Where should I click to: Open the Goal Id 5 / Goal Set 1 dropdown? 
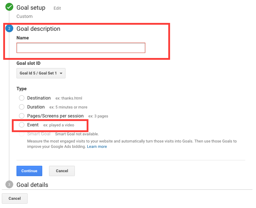click(x=41, y=73)
